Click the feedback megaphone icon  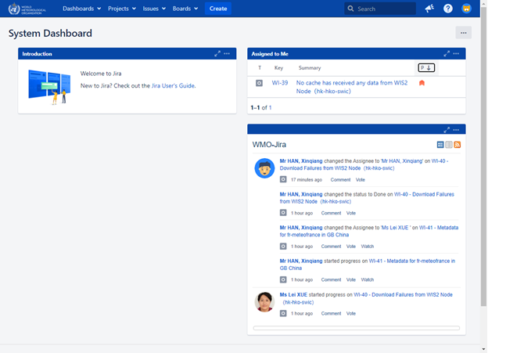click(429, 9)
